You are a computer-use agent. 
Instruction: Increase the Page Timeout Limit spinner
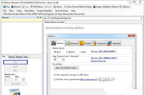(63, 59)
